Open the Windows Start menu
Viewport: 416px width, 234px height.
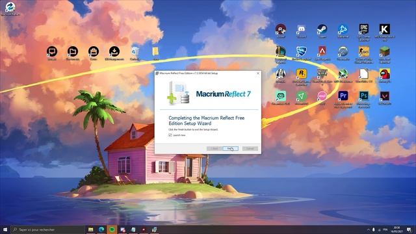click(5, 229)
